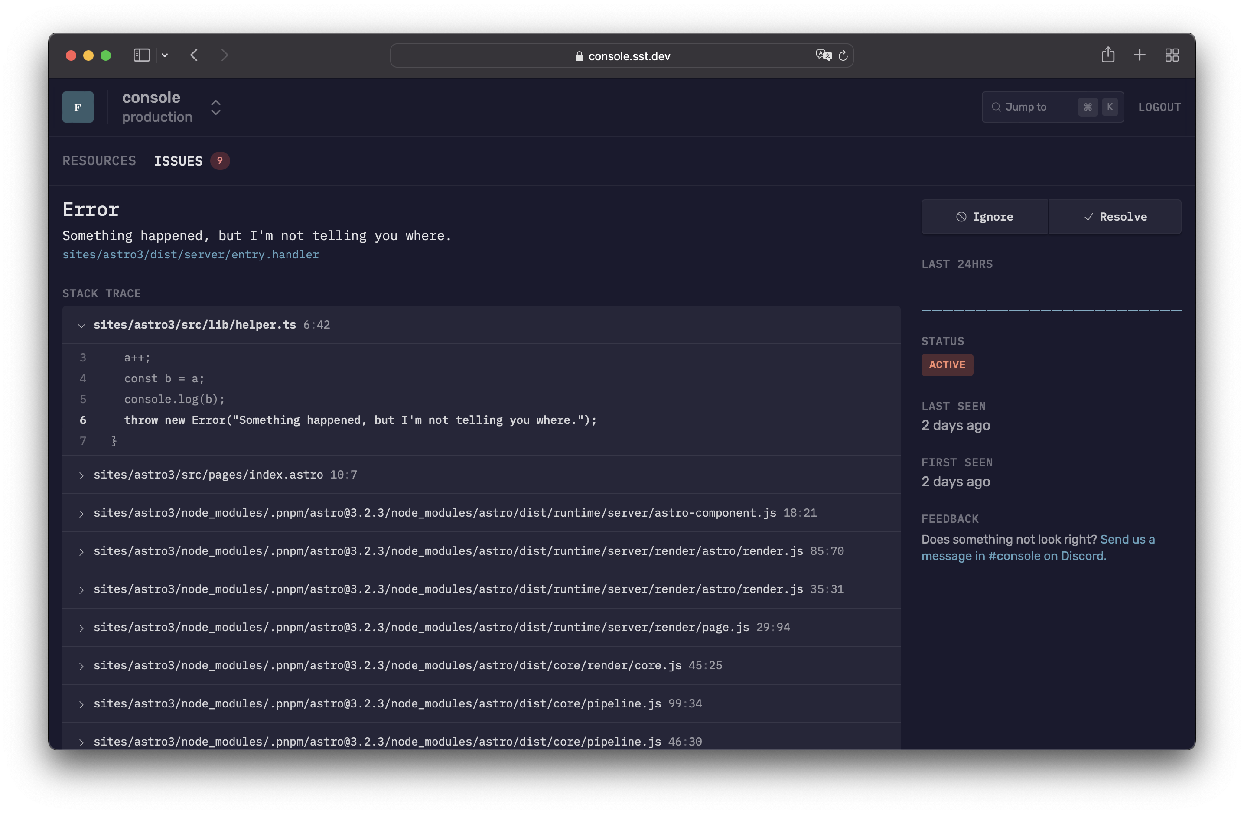Click the Resolve issue checkmark icon
Screen dimensions: 1244x814
pyautogui.click(x=1087, y=216)
